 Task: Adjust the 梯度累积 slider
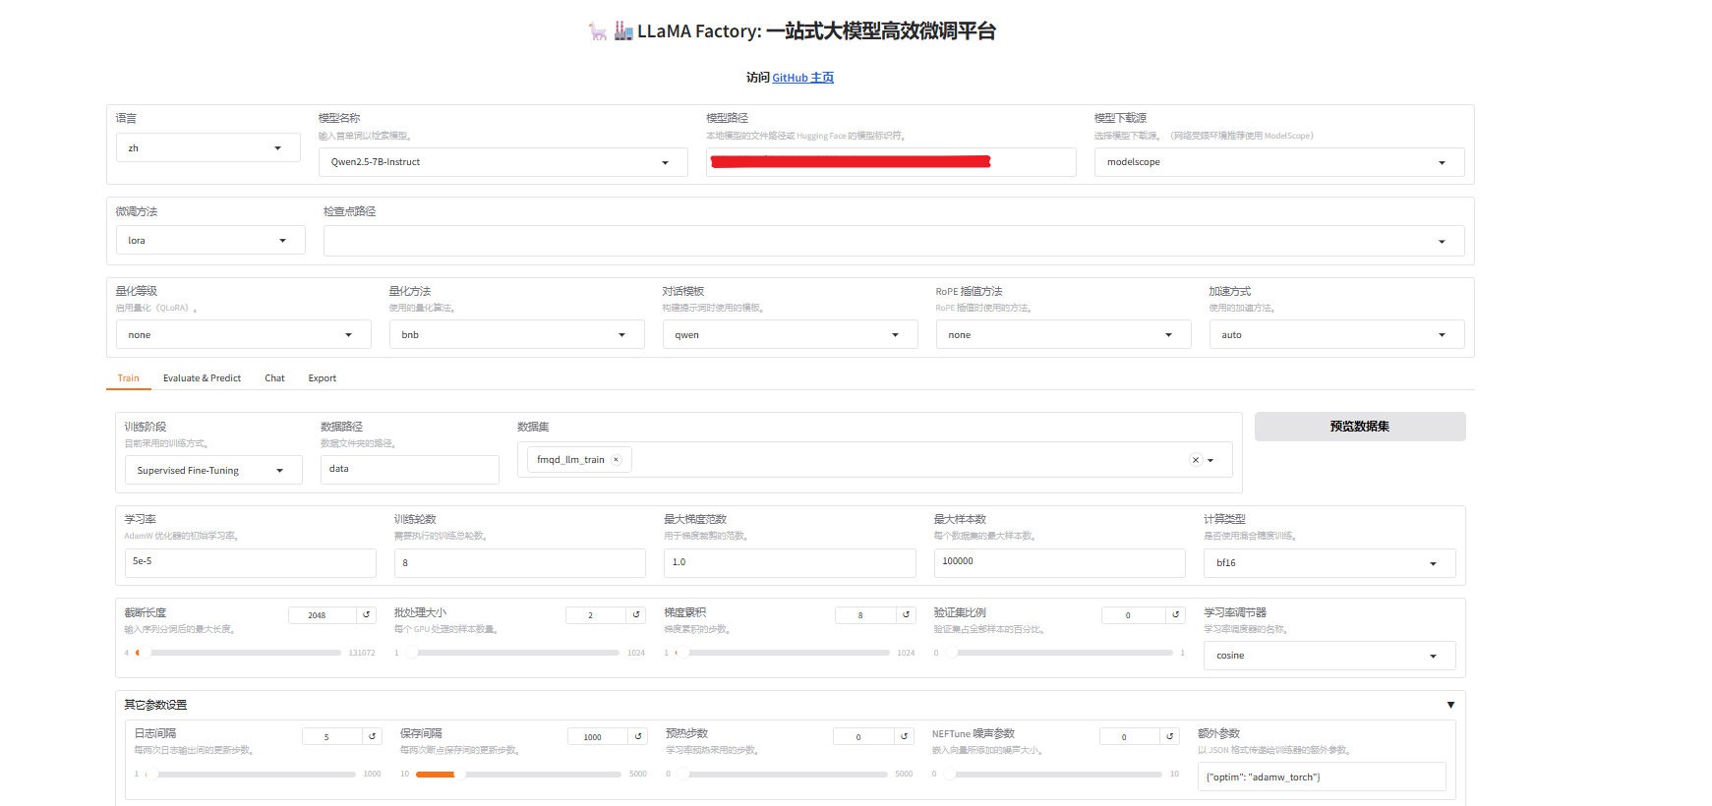(x=782, y=653)
